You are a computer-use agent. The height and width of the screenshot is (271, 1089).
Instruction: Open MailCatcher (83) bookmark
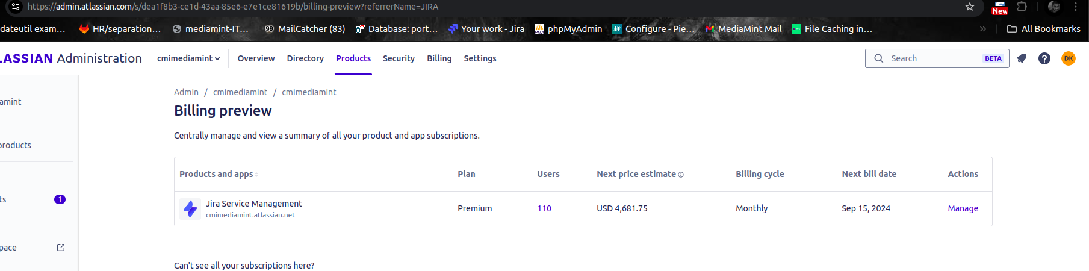point(305,29)
